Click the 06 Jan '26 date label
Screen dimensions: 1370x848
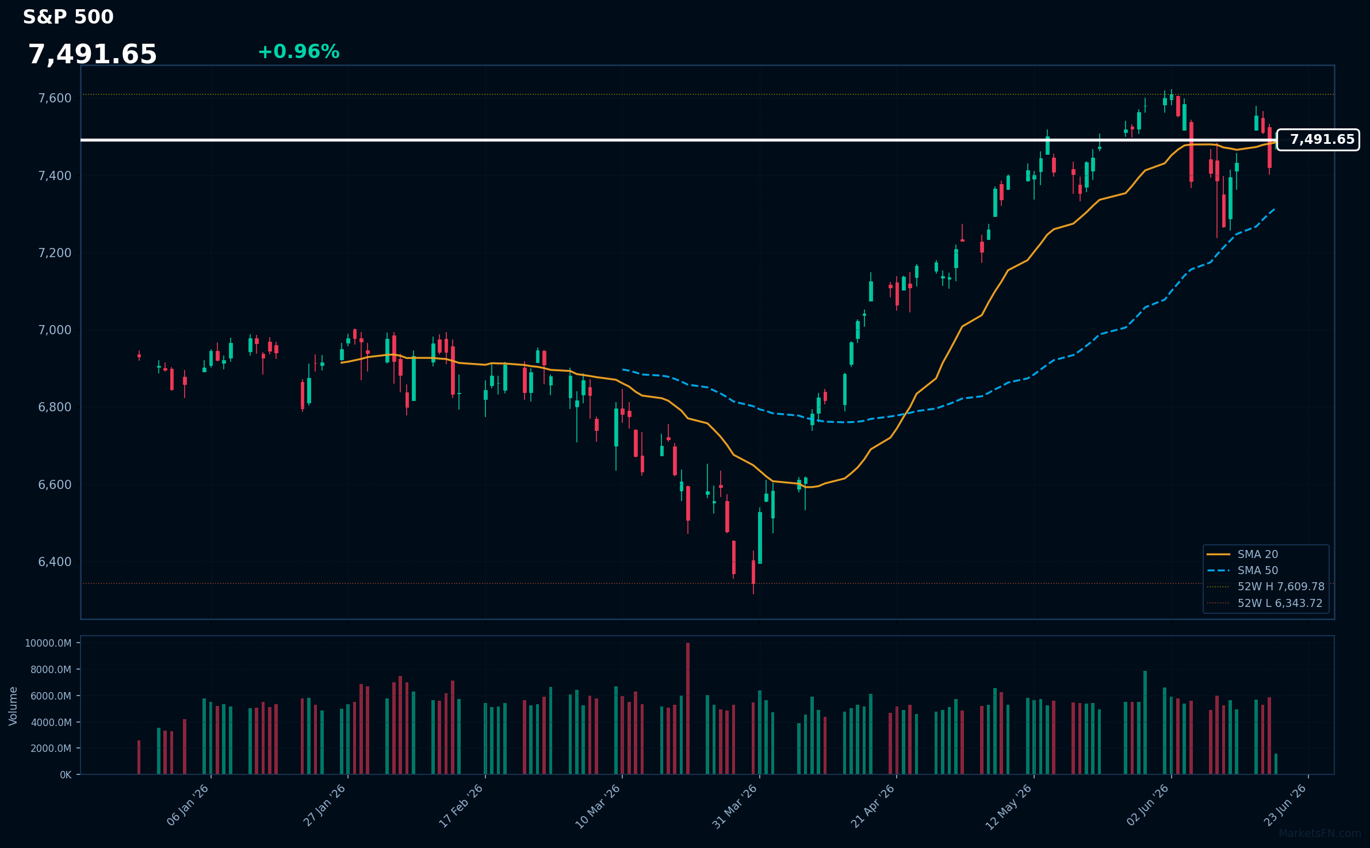click(x=188, y=805)
